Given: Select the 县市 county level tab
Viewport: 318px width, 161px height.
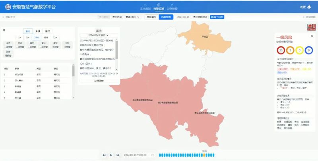Looking at the screenshot, I should (x=28, y=31).
